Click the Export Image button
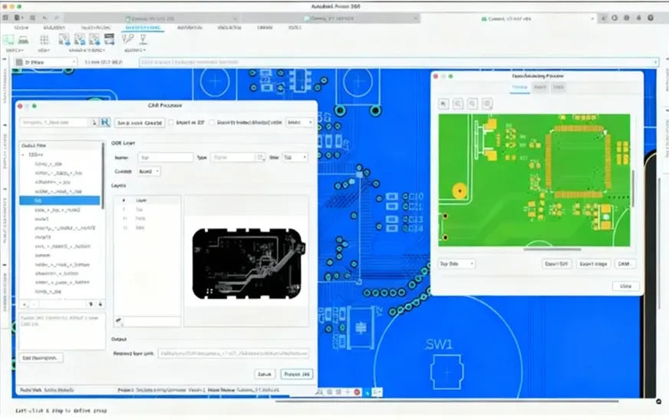The width and height of the screenshot is (669, 420). click(x=593, y=263)
